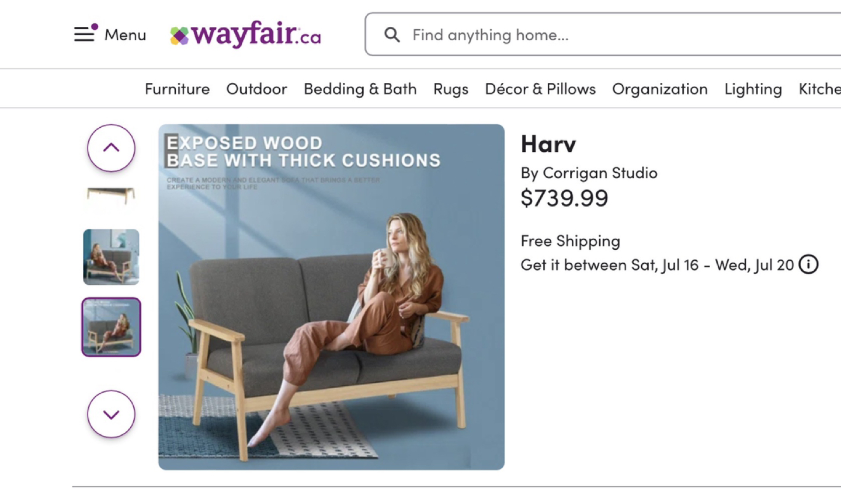Open the Lighting category

(753, 89)
